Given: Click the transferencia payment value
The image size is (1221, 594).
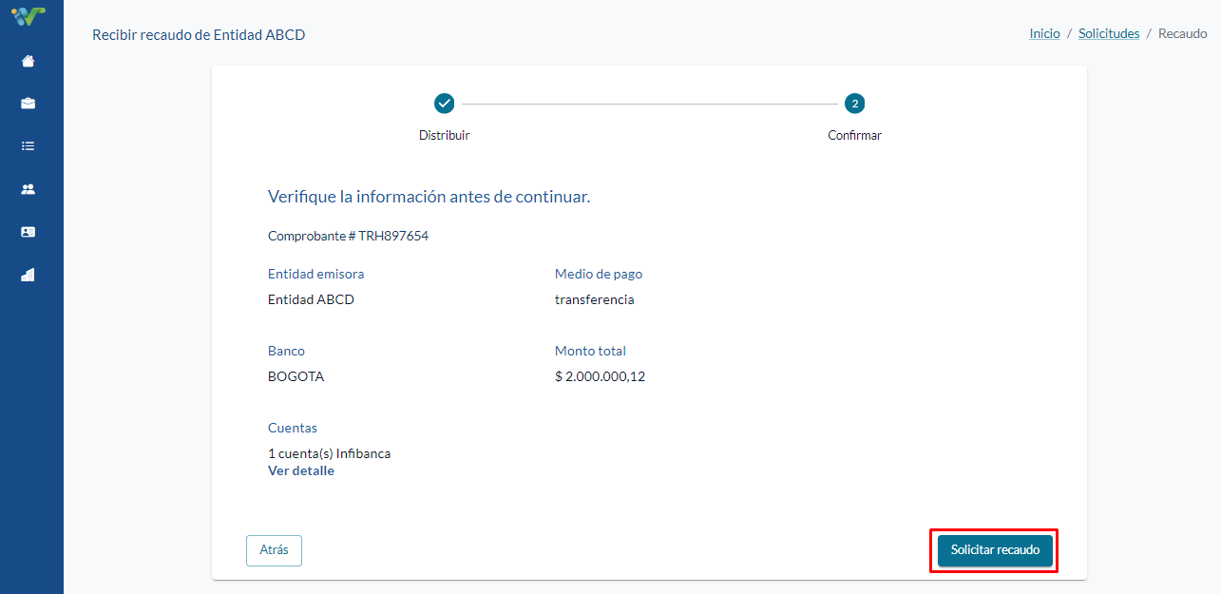Looking at the screenshot, I should coord(594,299).
